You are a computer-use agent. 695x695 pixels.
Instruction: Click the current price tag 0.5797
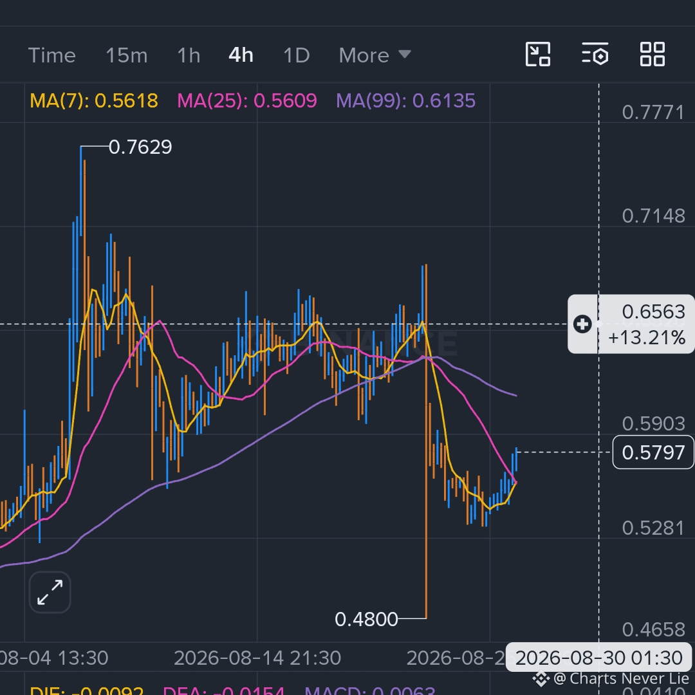(x=653, y=452)
